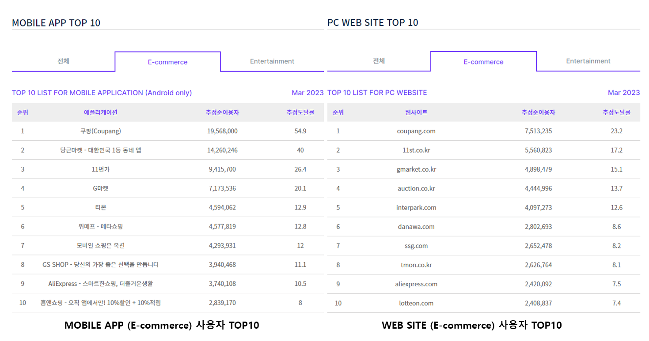Click the 티몬 app name
649x341 pixels.
(101, 207)
